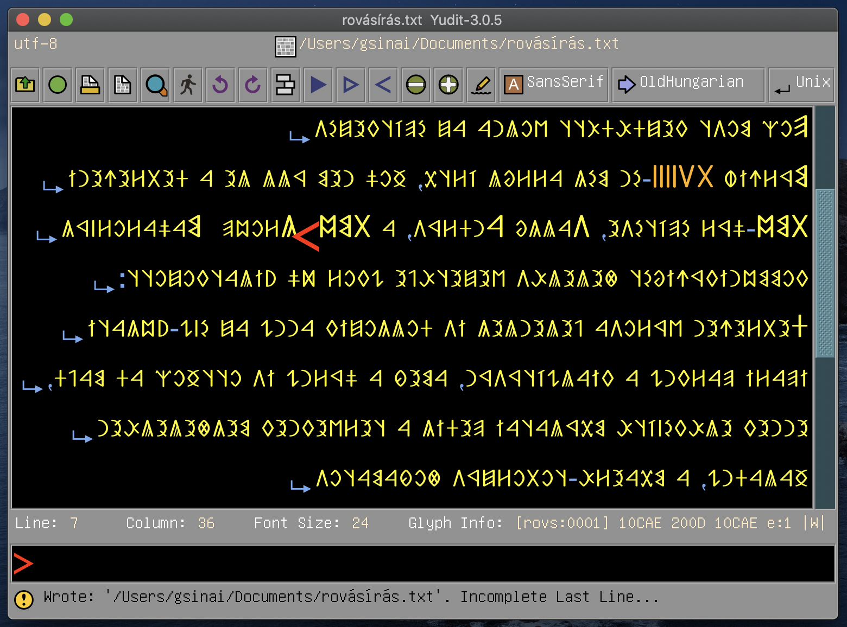The height and width of the screenshot is (627, 847).
Task: Open the OldHungarian input method selector
Action: [688, 85]
